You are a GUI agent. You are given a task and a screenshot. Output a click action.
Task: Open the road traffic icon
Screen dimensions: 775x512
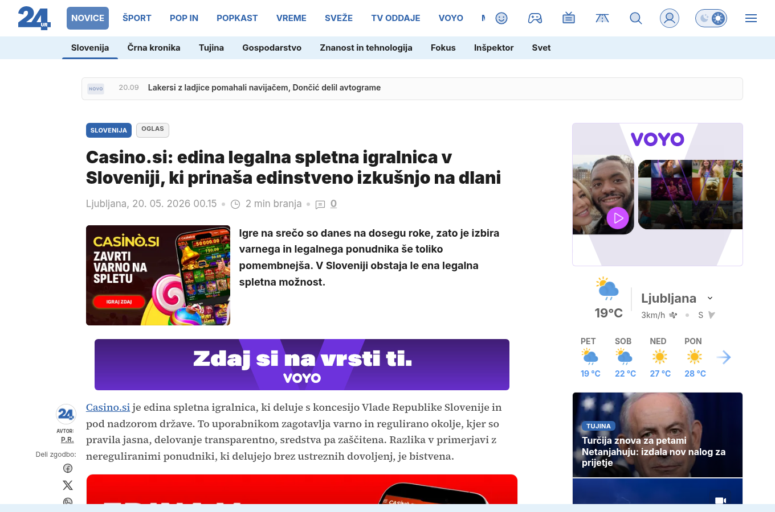pyautogui.click(x=602, y=18)
